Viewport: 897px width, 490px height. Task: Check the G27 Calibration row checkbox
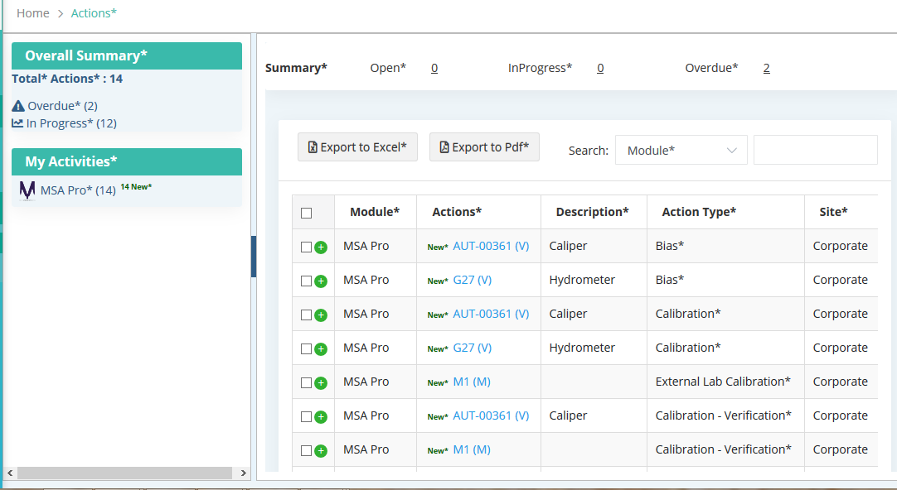[306, 348]
